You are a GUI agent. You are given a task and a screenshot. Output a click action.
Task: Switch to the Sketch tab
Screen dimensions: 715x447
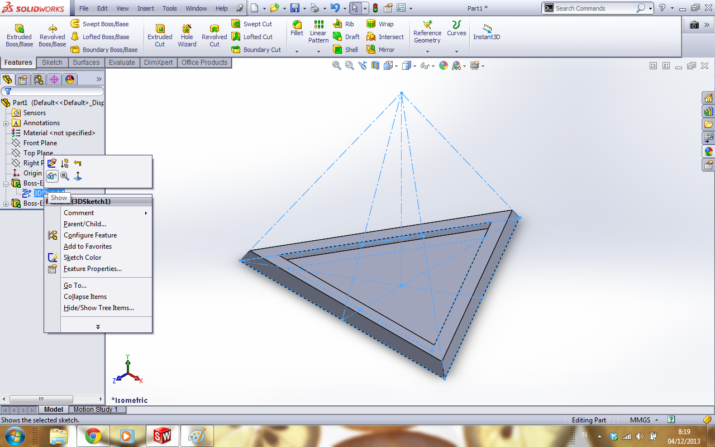(x=52, y=63)
